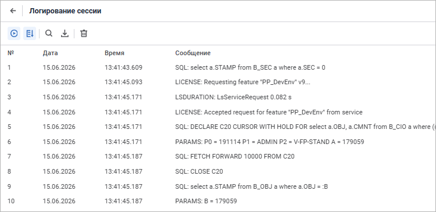
Task: Click row number 3 cell
Action: [x=9, y=97]
